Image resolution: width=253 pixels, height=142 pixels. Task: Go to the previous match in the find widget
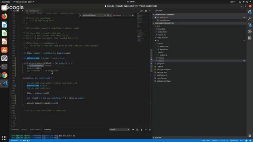[x=124, y=15]
